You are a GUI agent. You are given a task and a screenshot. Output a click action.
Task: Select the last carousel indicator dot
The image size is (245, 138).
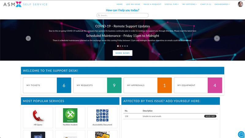[127, 46]
